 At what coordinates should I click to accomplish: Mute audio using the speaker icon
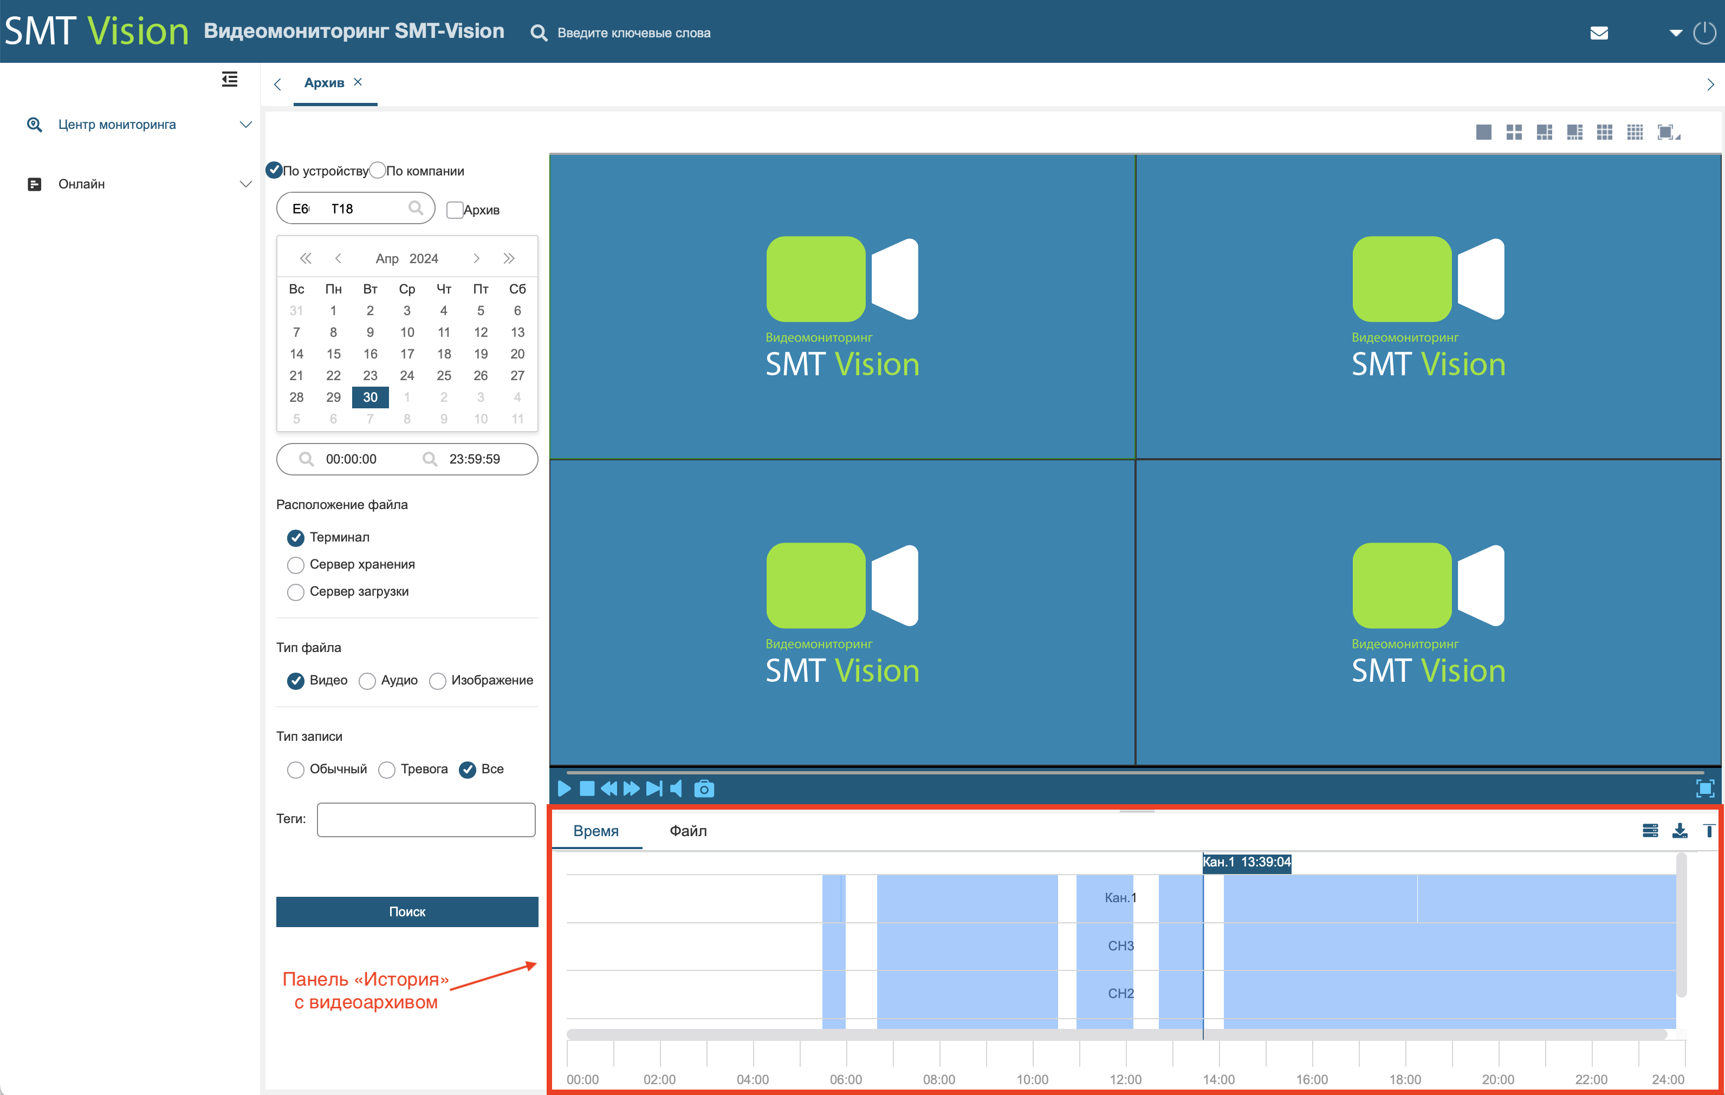click(676, 788)
